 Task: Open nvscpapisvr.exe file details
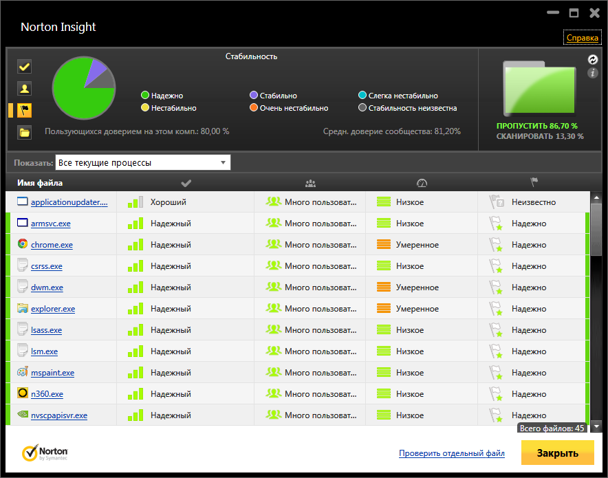pos(59,415)
